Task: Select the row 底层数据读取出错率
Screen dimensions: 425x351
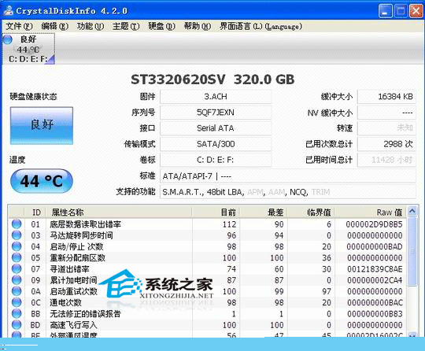Action: [207, 224]
